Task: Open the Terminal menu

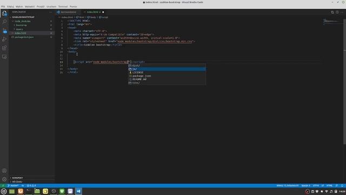Action: tap(63, 6)
